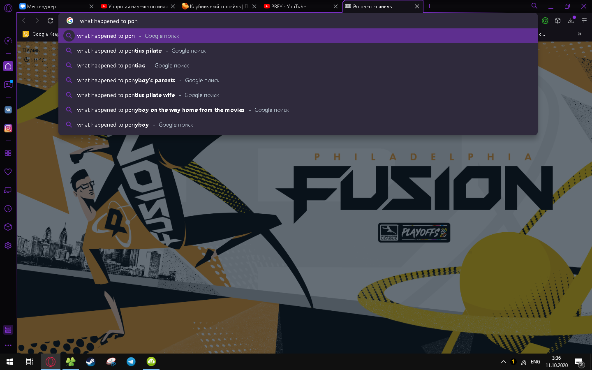Open VK messenger in the sidebar
The height and width of the screenshot is (370, 592).
pyautogui.click(x=8, y=110)
